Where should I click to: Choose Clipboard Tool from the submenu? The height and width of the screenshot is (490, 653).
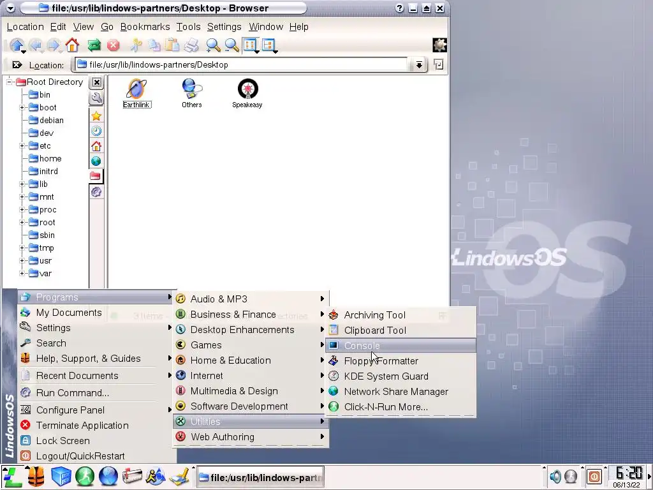[401, 330]
